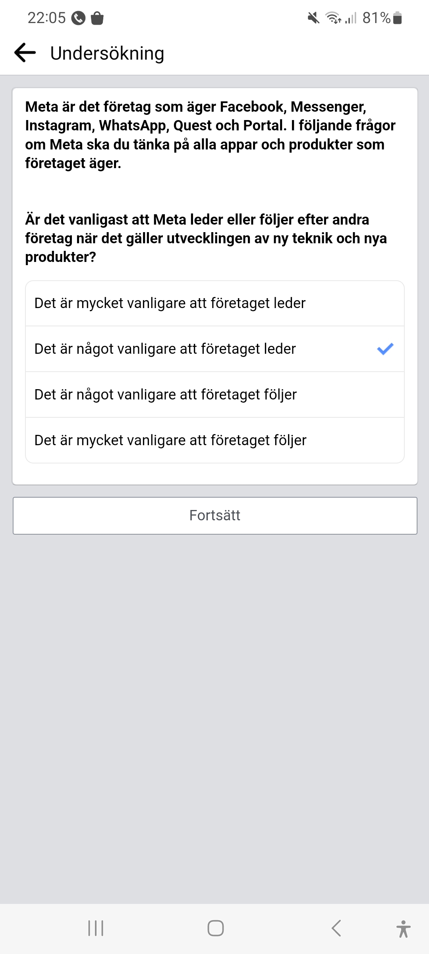429x954 pixels.
Task: Tap the mobile signal strength icon
Action: point(351,18)
